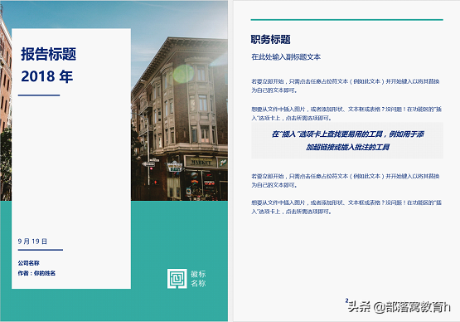Click the 作者：你的姓名 author line

(x=36, y=273)
